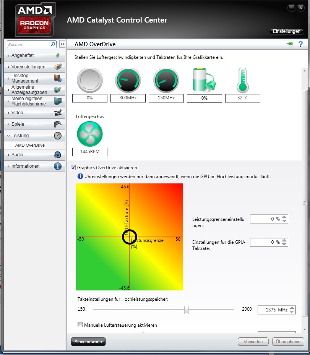This screenshot has width=310, height=355.
Task: Click the Hochleistungsspeicher clock slider thumb
Action: 186,310
